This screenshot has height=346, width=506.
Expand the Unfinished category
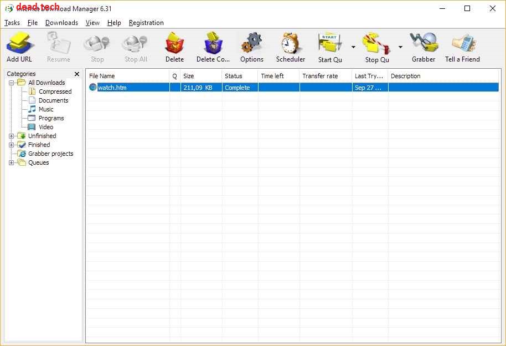[12, 135]
